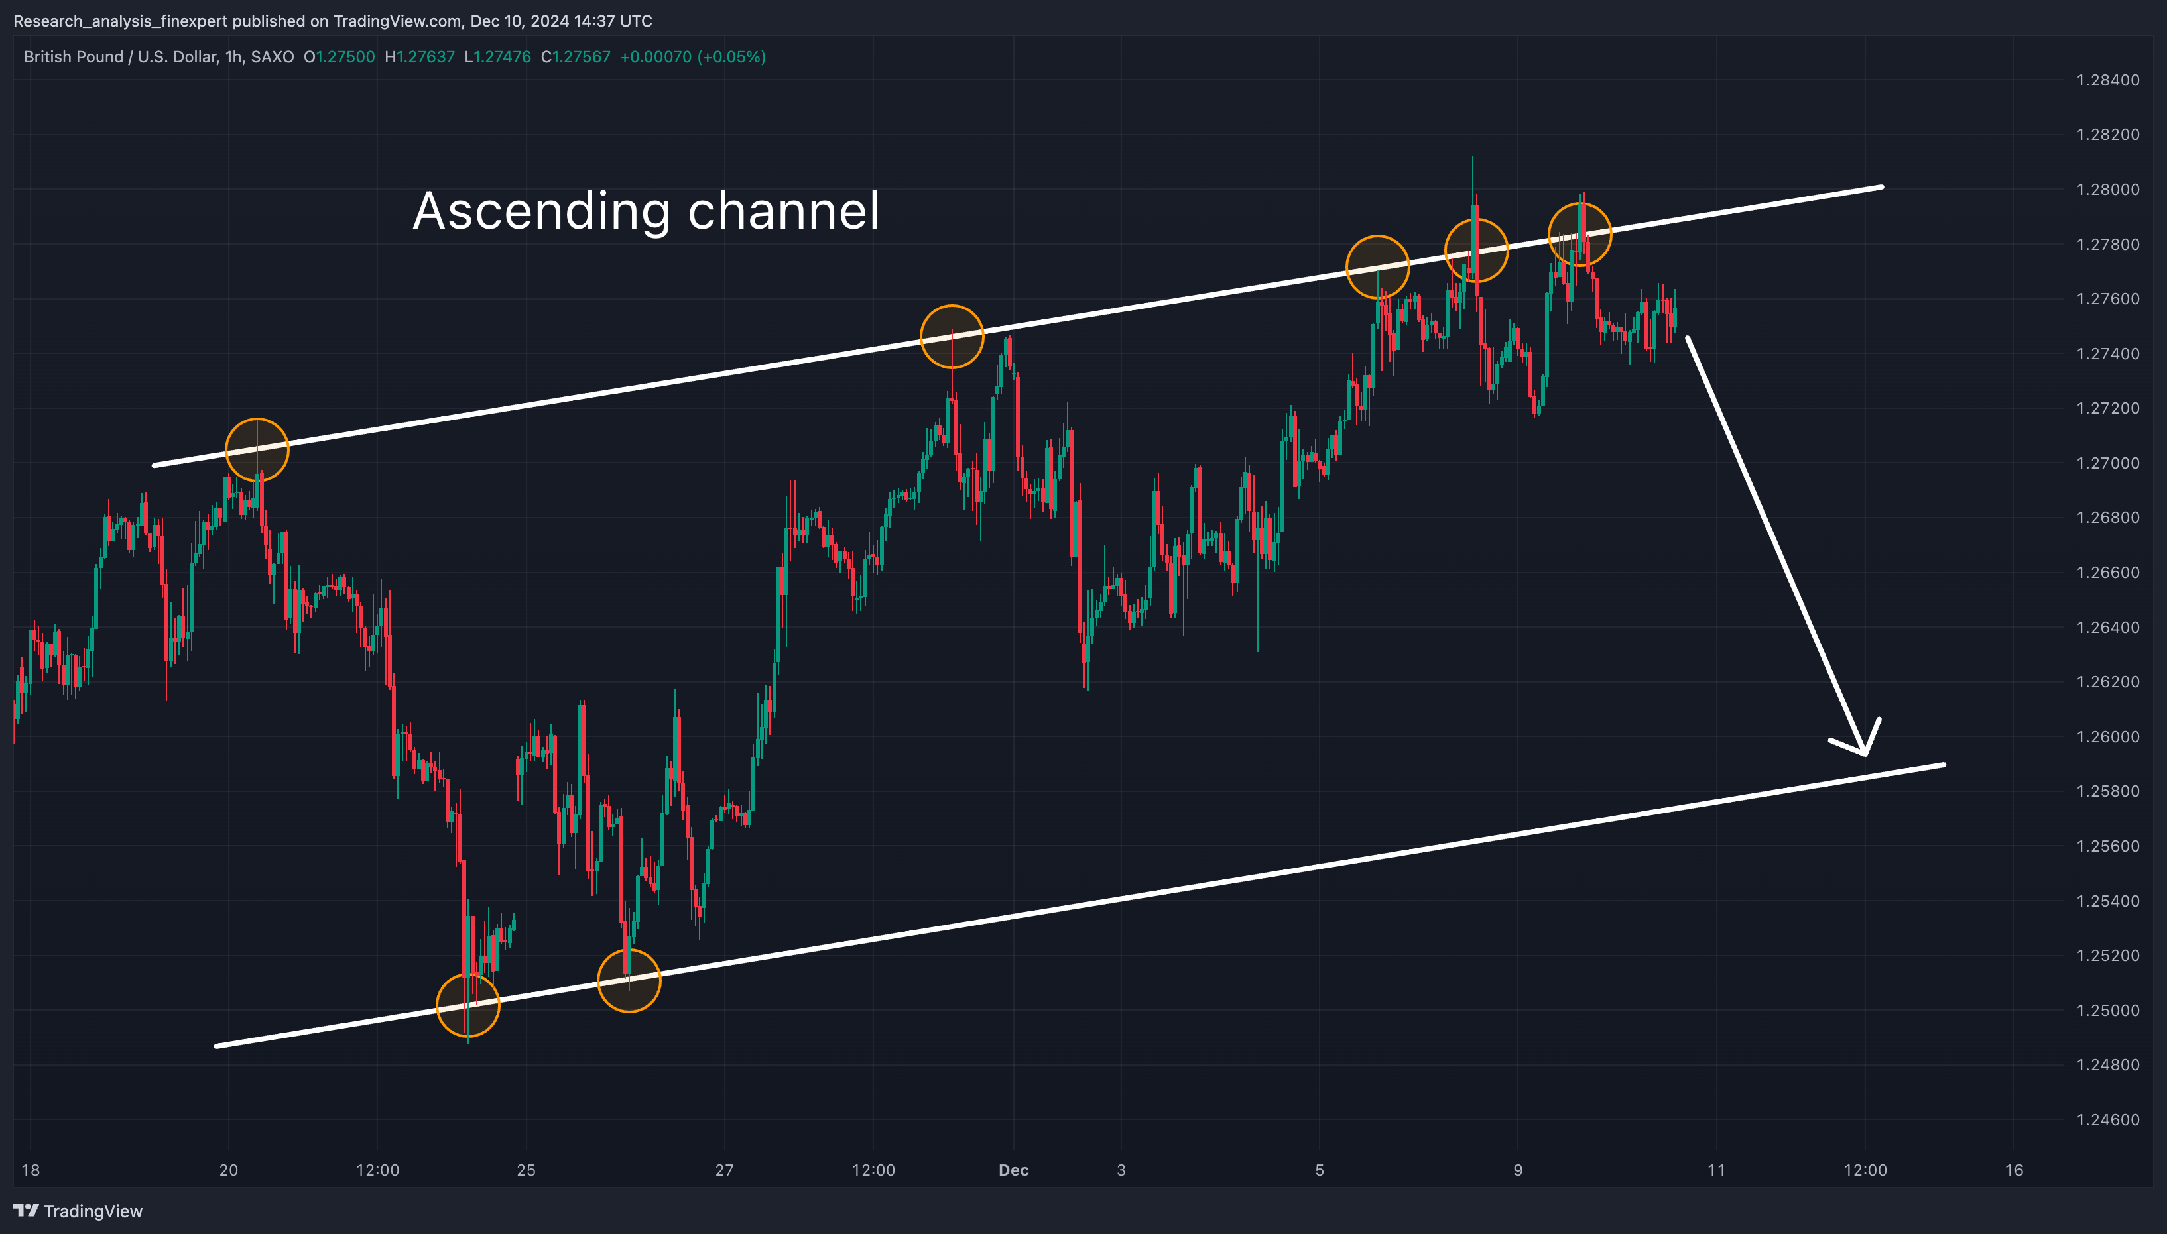Screen dimensions: 2167x1234
Task: Click the 1.27600 price axis label
Action: pos(2108,298)
